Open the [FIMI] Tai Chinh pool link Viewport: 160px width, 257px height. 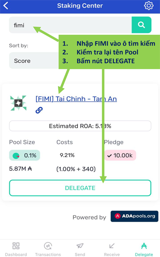[76, 99]
